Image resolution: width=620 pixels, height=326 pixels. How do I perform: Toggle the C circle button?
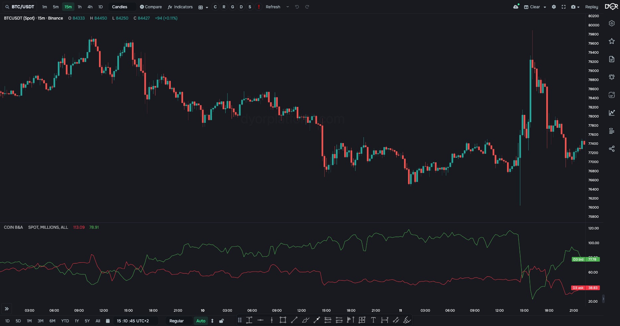(215, 7)
